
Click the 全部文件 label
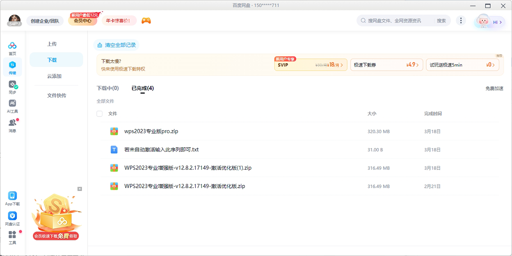(105, 101)
